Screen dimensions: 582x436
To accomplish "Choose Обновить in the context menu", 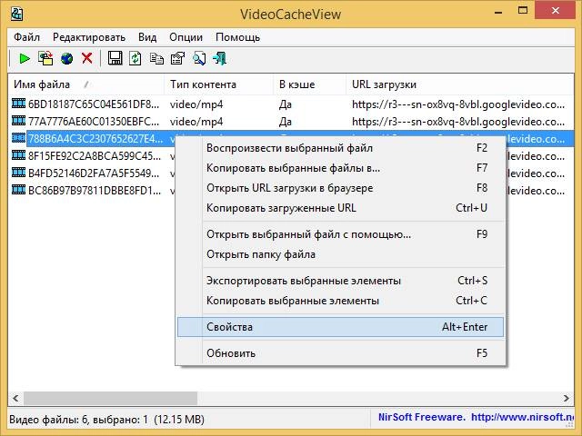I will (x=340, y=353).
